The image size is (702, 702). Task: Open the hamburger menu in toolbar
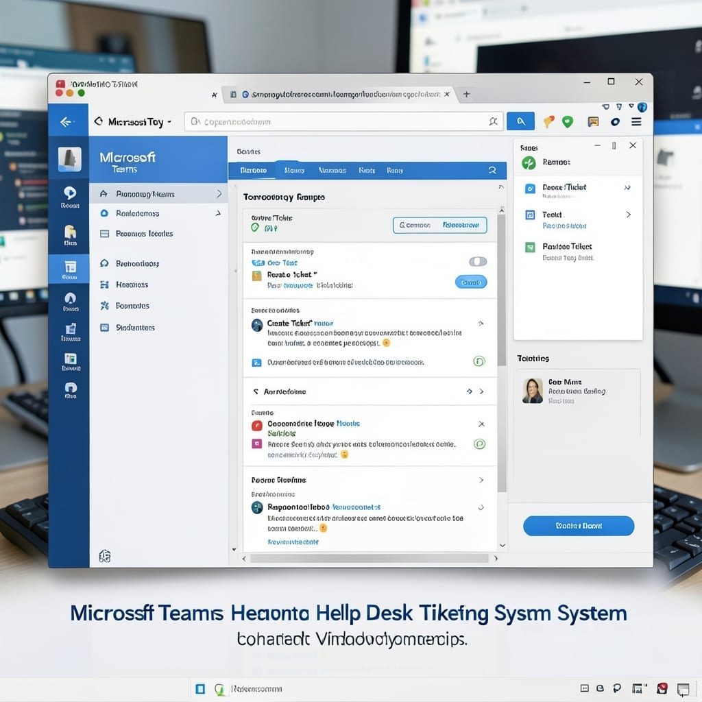click(636, 122)
